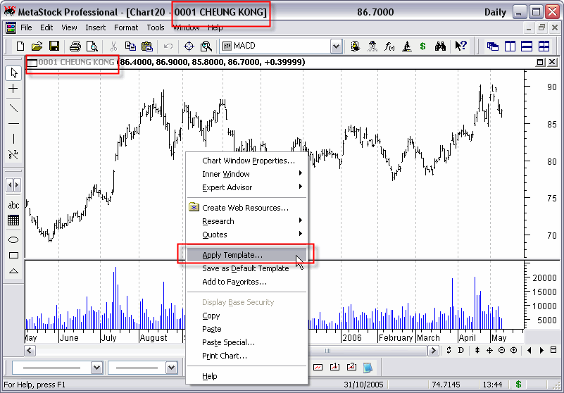Click the next chart right triangle
564x393 pixels.
[541, 350]
